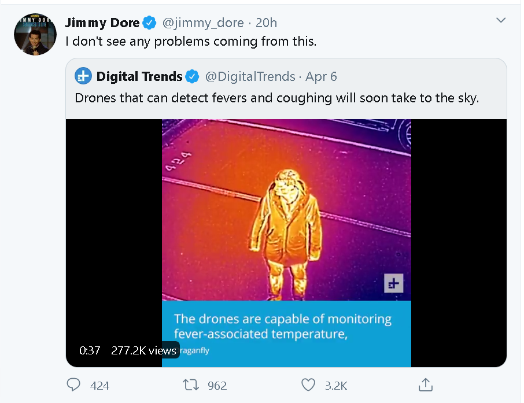Click Jimmy Dore's blue verified badge
This screenshot has width=524, height=403.
click(149, 23)
